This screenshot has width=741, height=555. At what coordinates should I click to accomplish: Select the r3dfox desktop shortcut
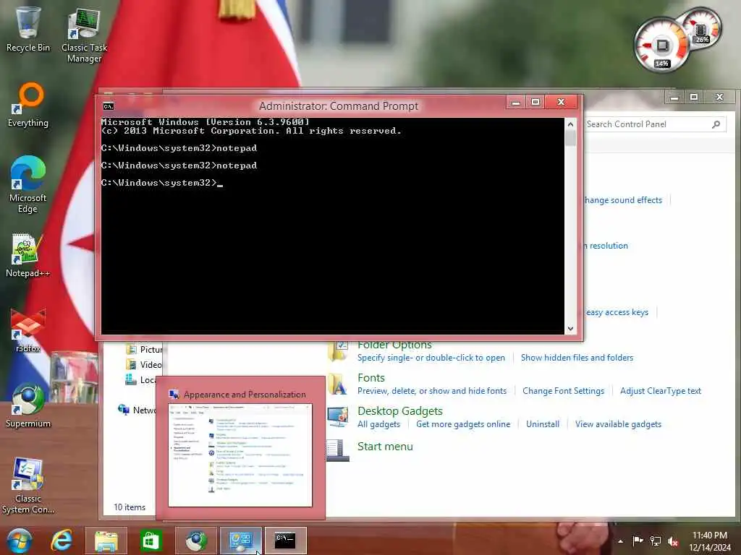(28, 330)
